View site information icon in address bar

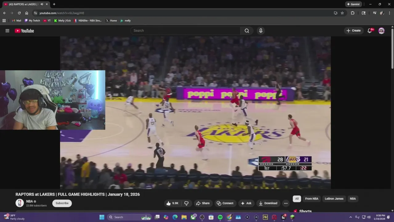pos(35,13)
